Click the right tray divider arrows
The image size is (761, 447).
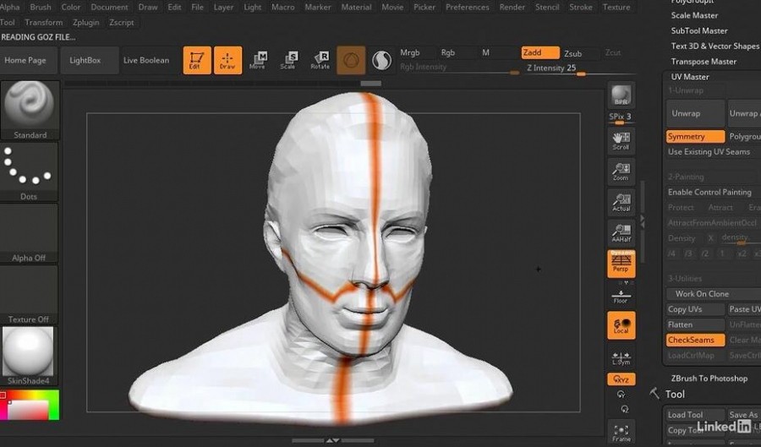tap(642, 221)
